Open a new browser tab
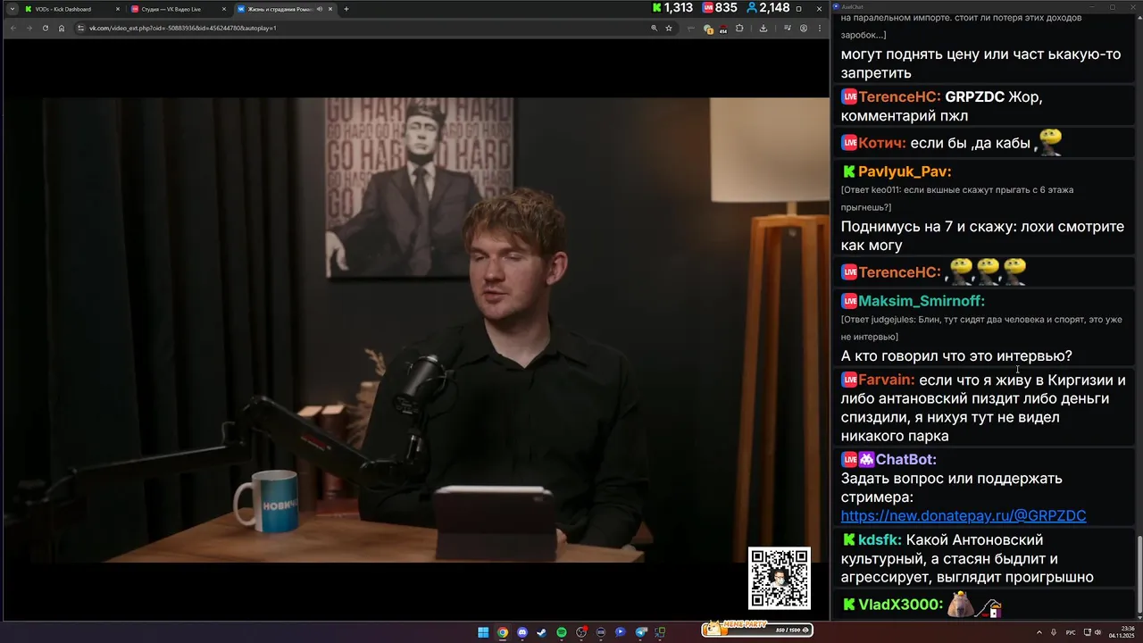This screenshot has height=643, width=1143. tap(346, 9)
